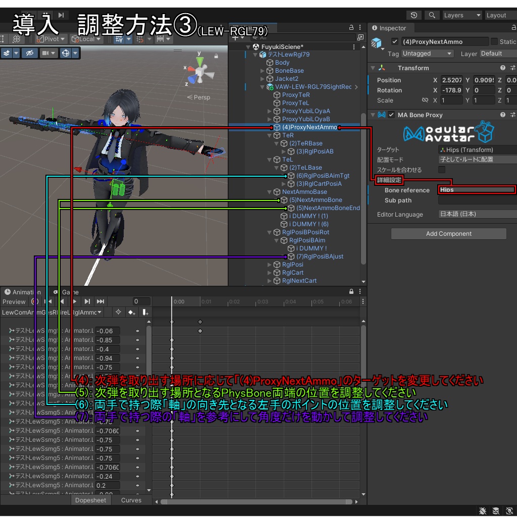
Task: Toggle the scene gizmos globe icon
Action: [66, 53]
